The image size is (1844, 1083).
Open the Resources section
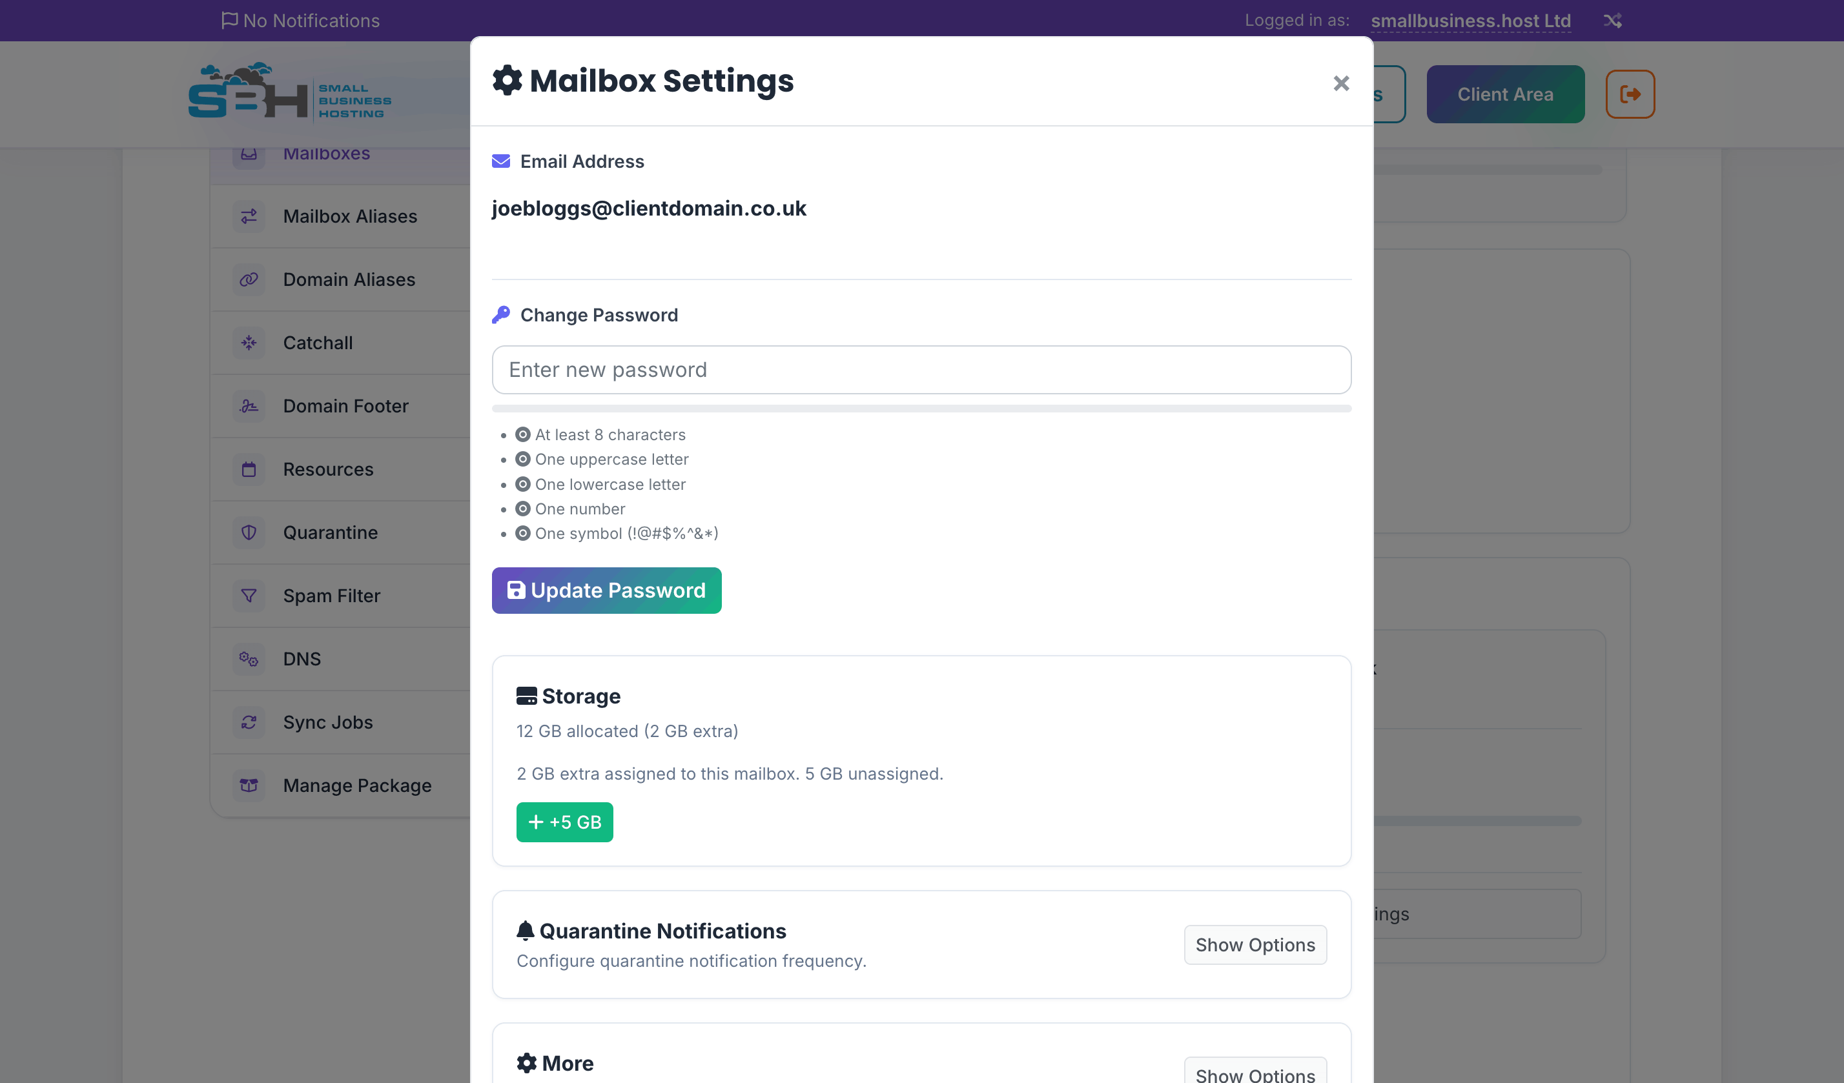340,469
